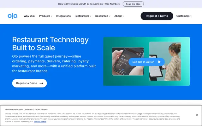
Task: Click the Read the Blog button
Action: coord(133,4)
